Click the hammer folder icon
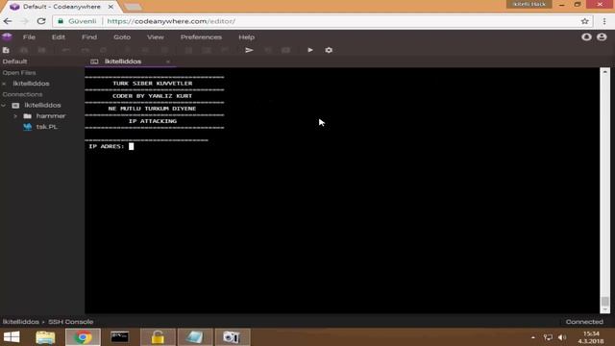 (28, 116)
